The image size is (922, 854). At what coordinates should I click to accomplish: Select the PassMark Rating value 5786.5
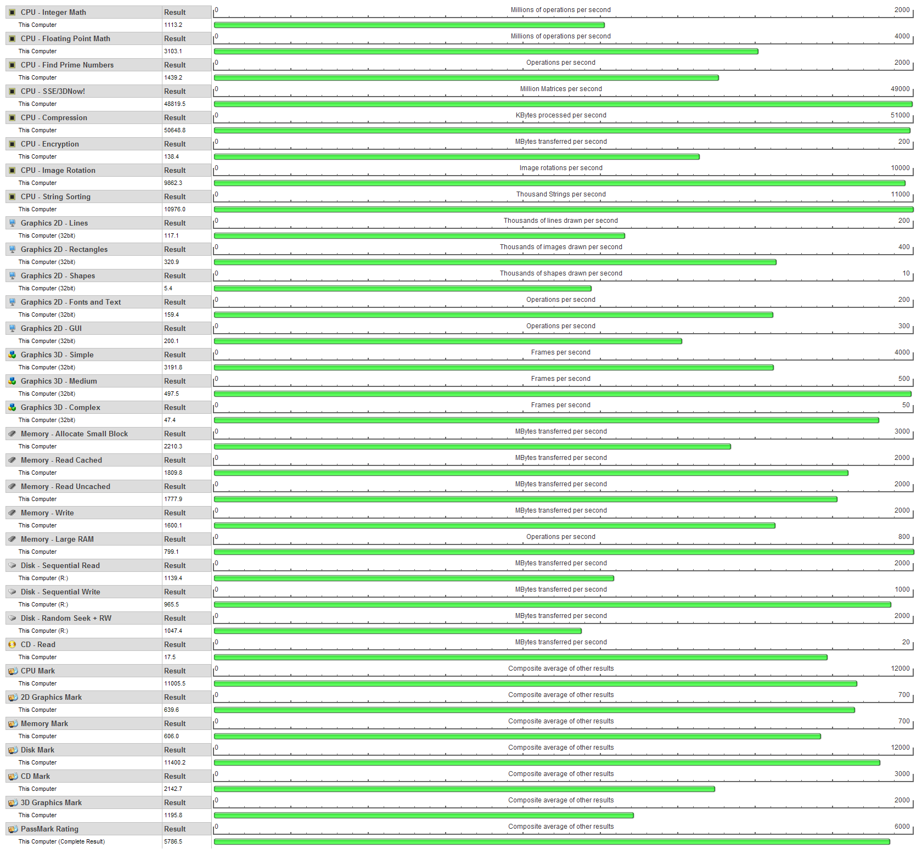[173, 841]
